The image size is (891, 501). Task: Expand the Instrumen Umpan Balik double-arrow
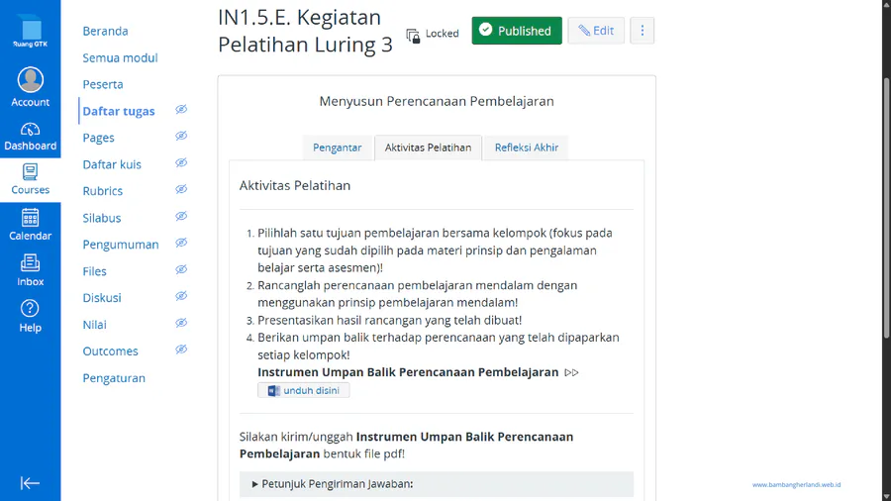tap(571, 372)
